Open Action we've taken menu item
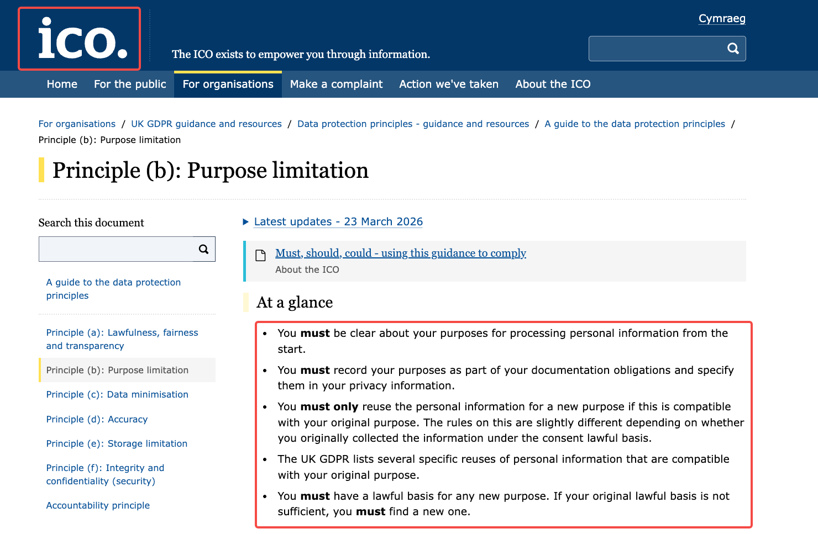Image resolution: width=818 pixels, height=534 pixels. tap(449, 84)
